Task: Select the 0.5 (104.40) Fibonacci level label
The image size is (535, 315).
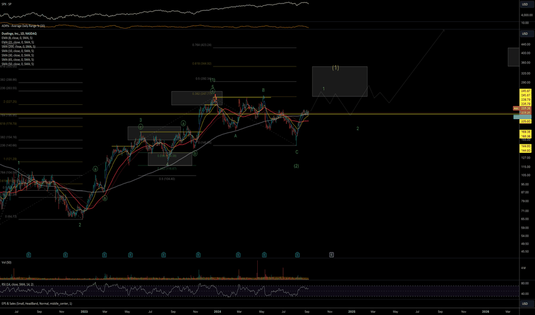Action: coord(167,179)
